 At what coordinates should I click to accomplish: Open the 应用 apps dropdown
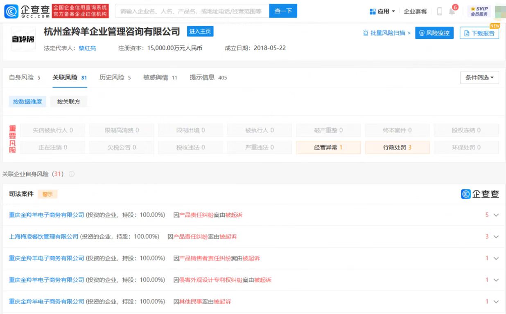point(382,11)
